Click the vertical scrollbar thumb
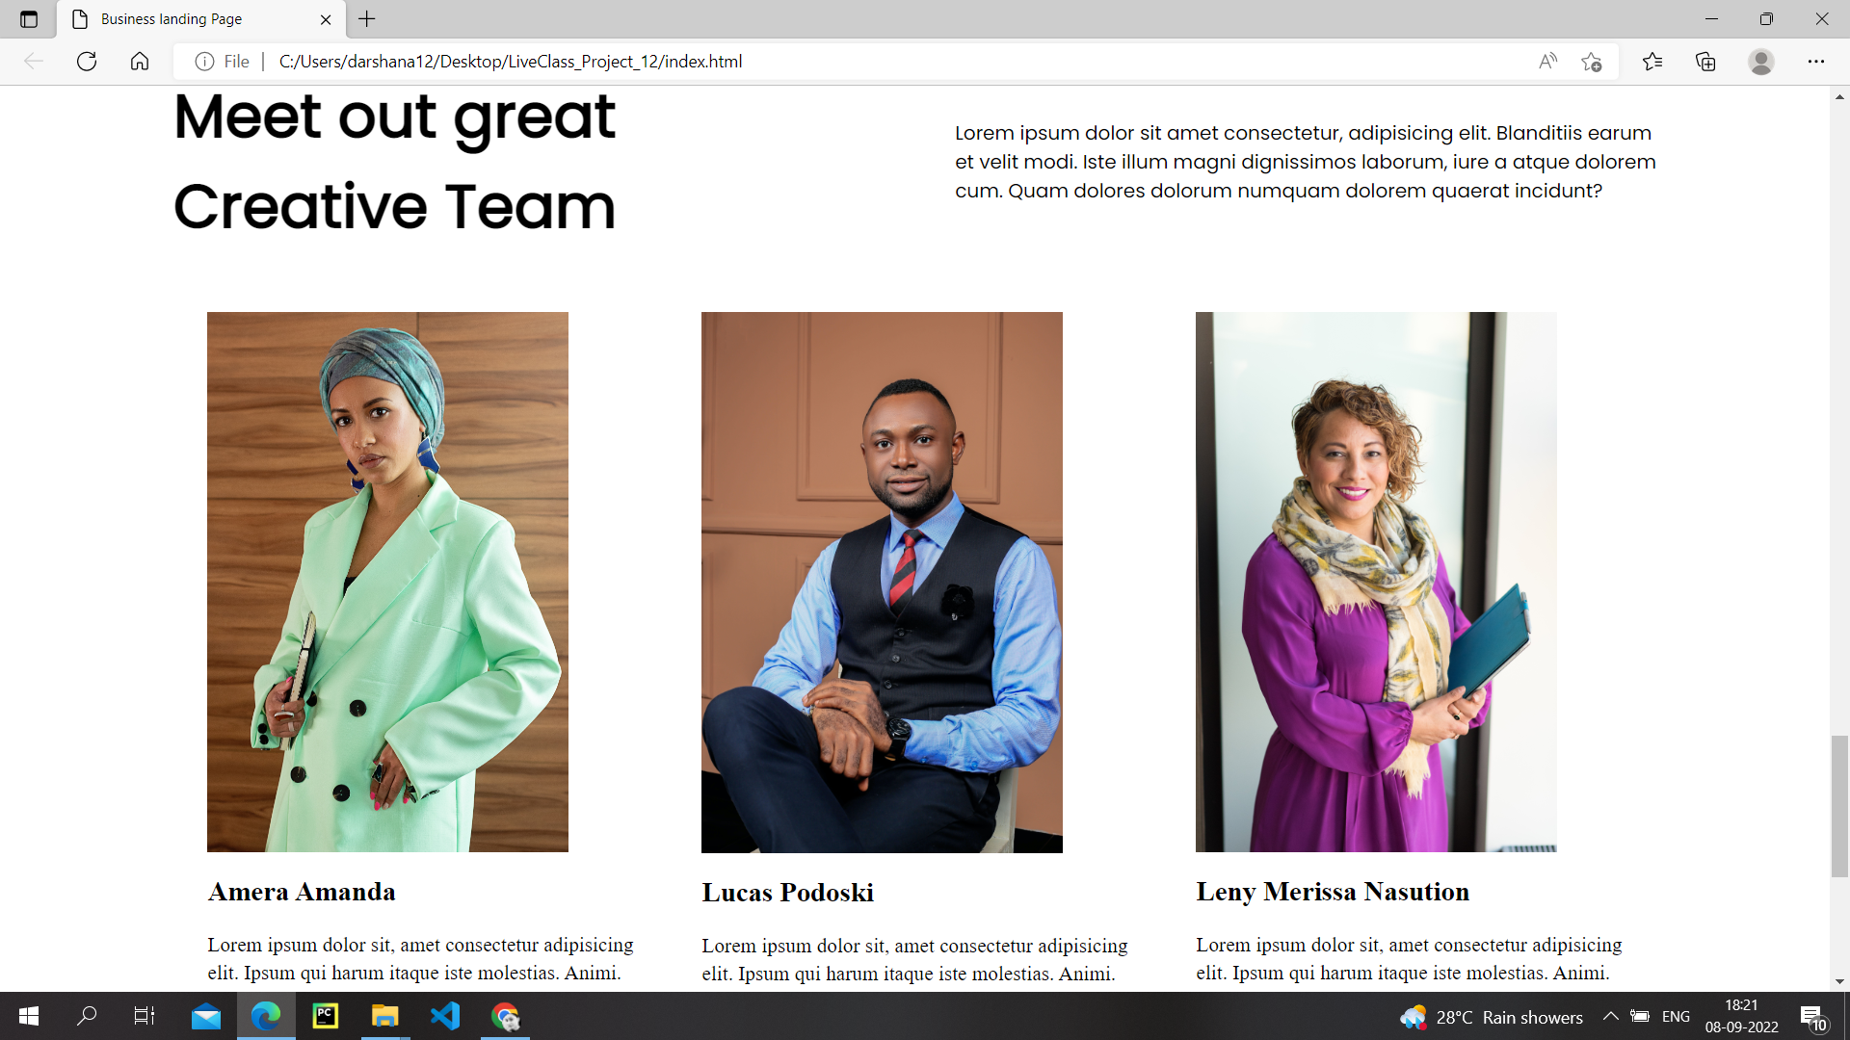 click(1839, 805)
